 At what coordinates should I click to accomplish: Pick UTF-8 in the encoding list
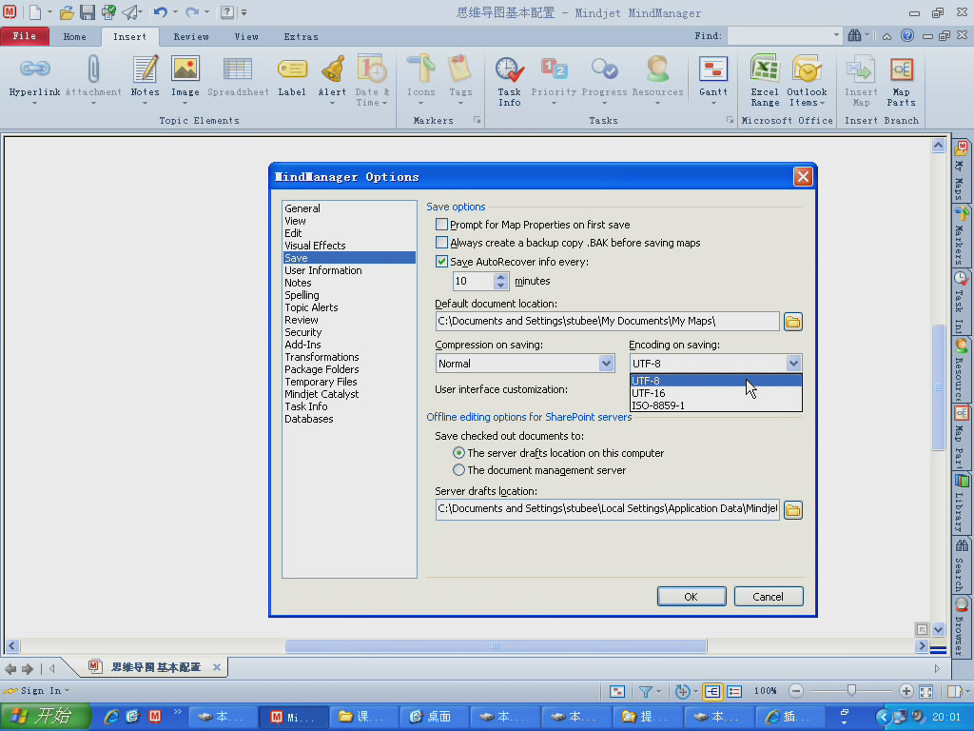(715, 381)
